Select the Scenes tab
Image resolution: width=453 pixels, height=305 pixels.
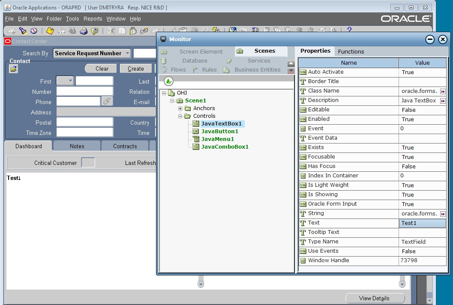pos(261,51)
